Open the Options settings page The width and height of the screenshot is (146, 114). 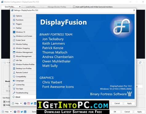tap(24, 16)
